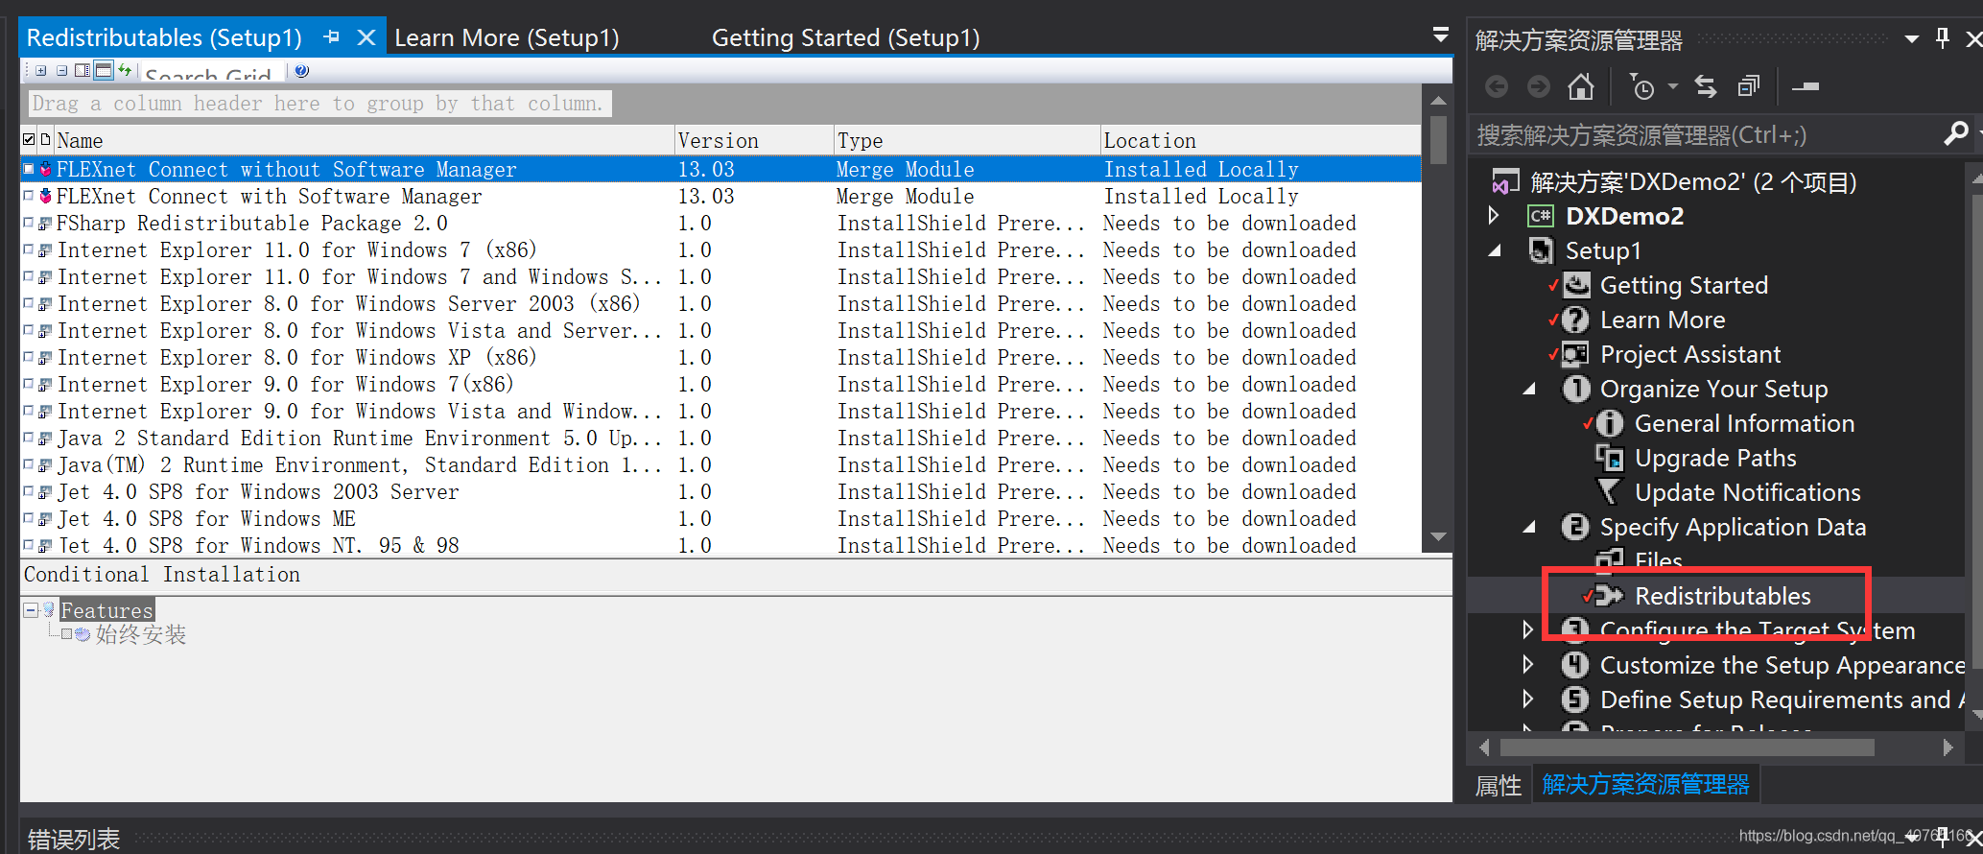This screenshot has width=1983, height=854.
Task: Click the collapse all icon in Solution Explorer
Action: pos(1749,87)
